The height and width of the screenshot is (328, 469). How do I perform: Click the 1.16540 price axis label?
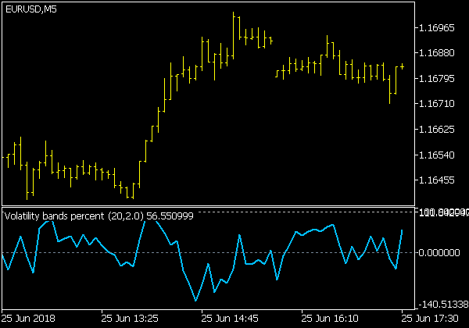point(437,155)
